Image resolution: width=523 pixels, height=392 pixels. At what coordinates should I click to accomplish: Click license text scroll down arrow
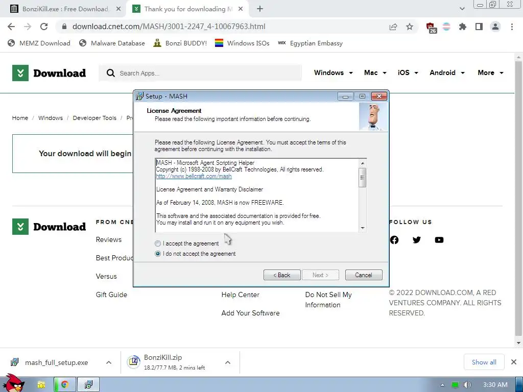coord(362,228)
